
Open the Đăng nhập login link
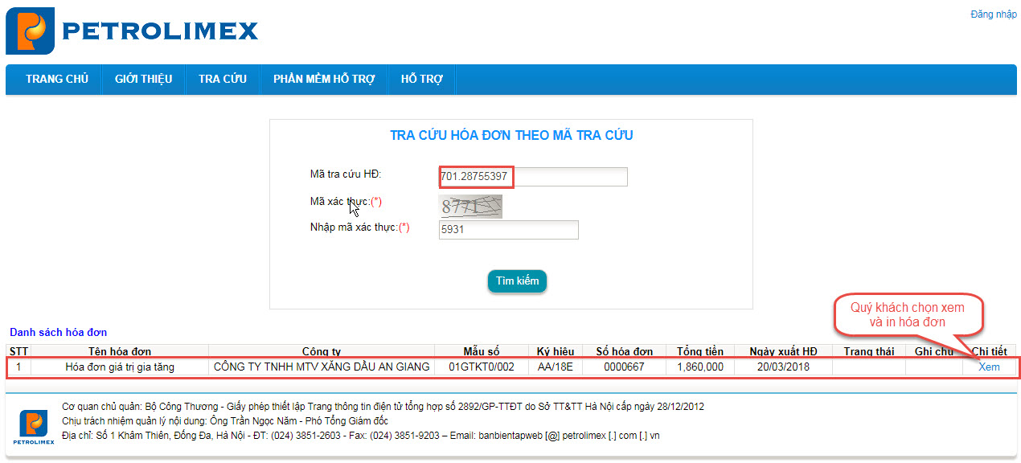994,14
